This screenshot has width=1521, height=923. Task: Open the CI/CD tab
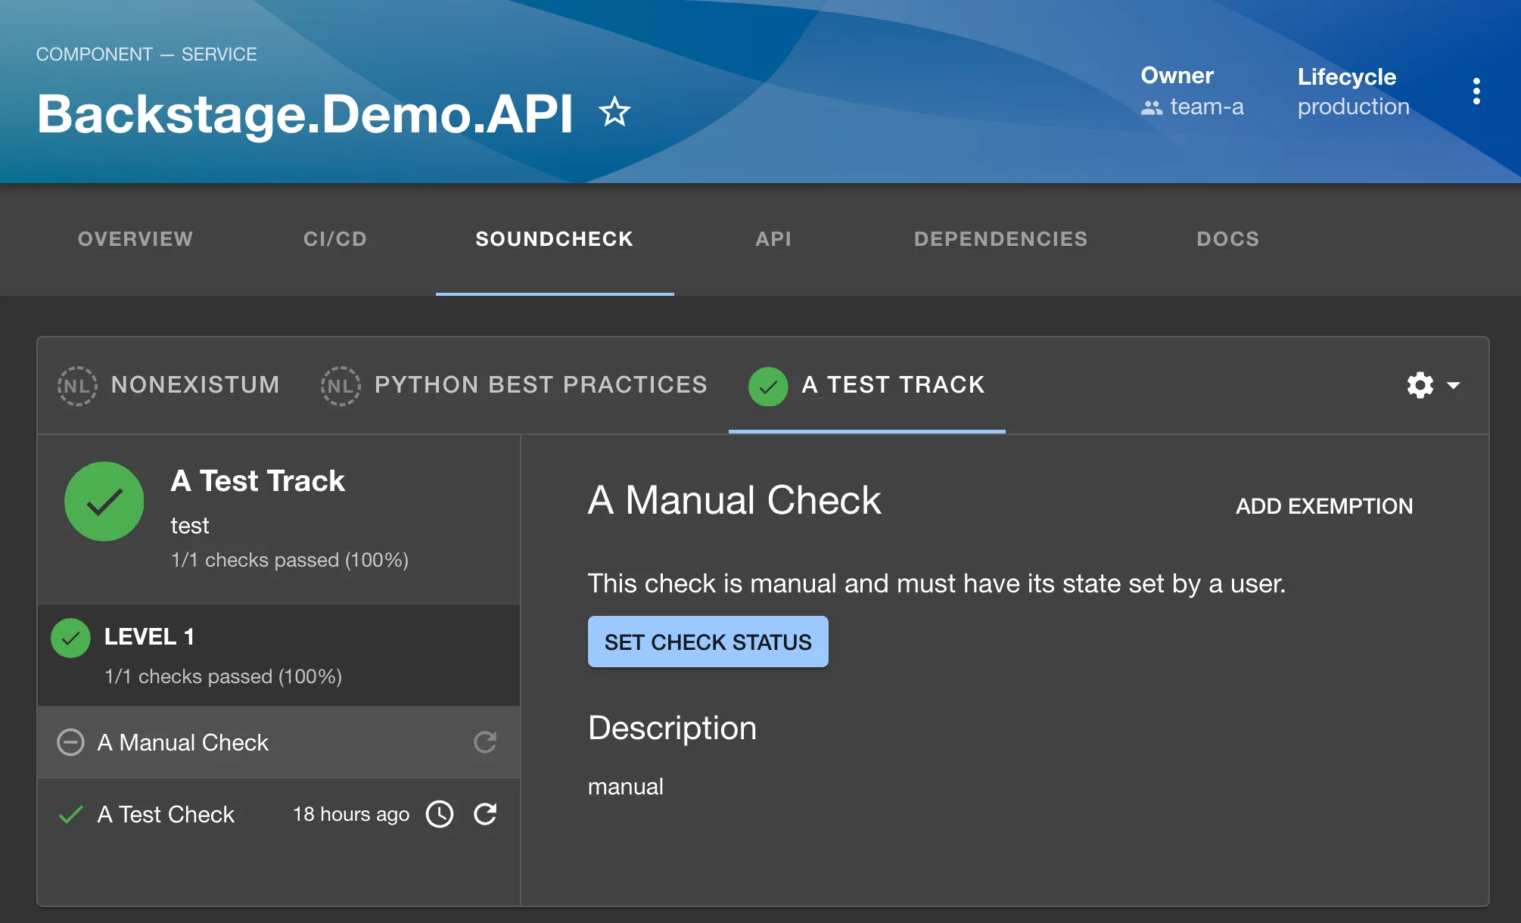click(x=335, y=239)
